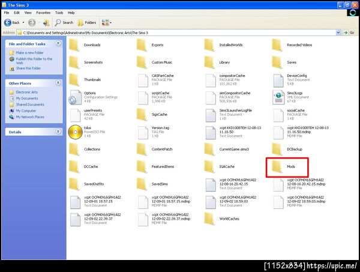This screenshot has height=272, width=360.
Task: Select the scriptCache package file
Action: click(x=154, y=97)
